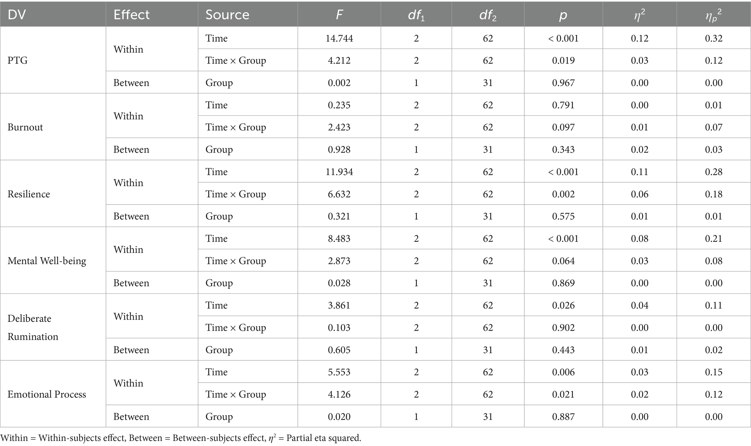Click the F value 0.928 cell
This screenshot has height=446, width=751.
[x=339, y=149]
